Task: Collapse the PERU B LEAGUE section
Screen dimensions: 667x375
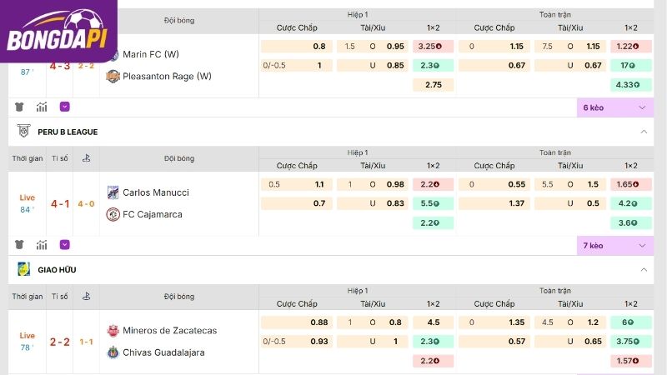Action: point(644,132)
